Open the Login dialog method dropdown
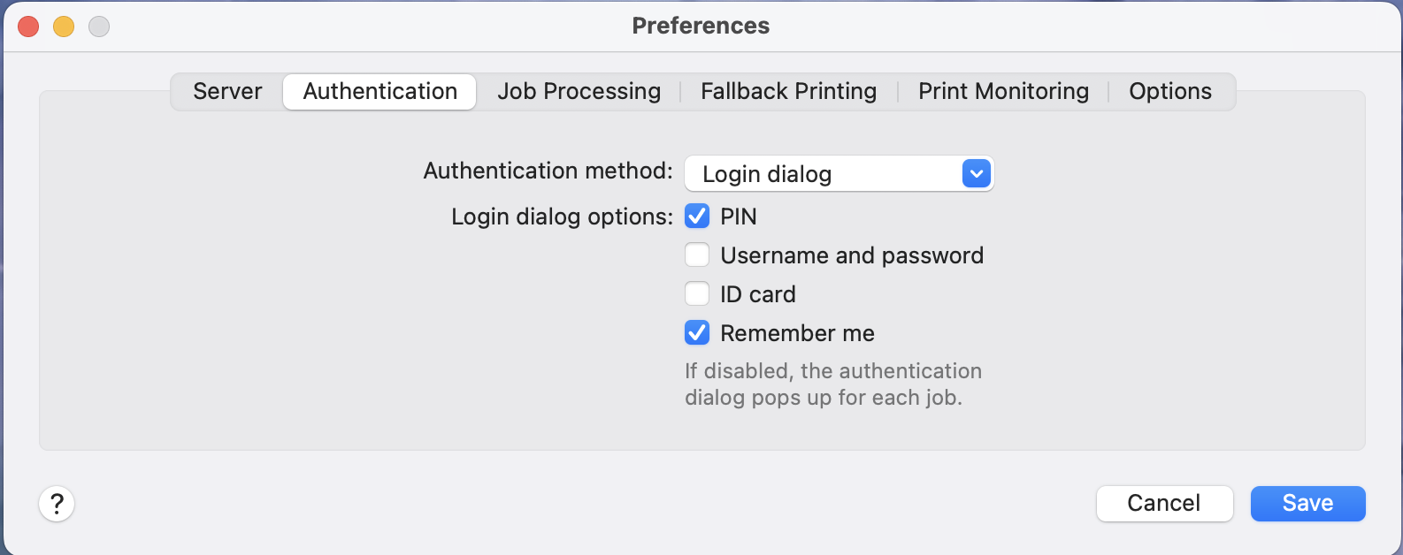 pyautogui.click(x=838, y=174)
